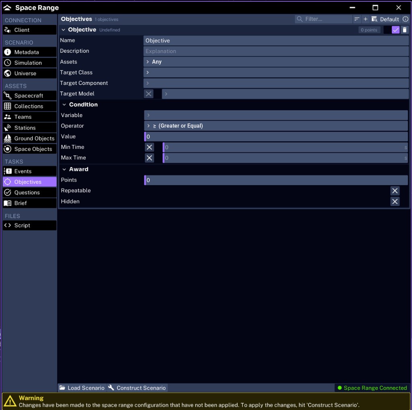Expand the Assets 'Any' dropdown

click(x=276, y=62)
